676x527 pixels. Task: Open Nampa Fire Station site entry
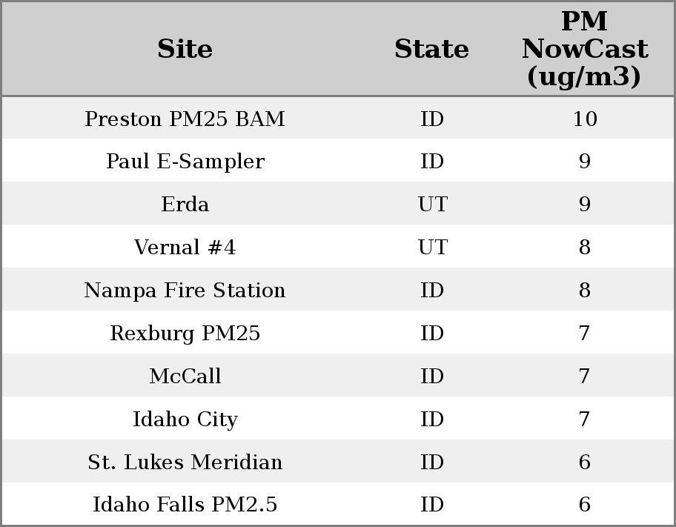tap(185, 291)
